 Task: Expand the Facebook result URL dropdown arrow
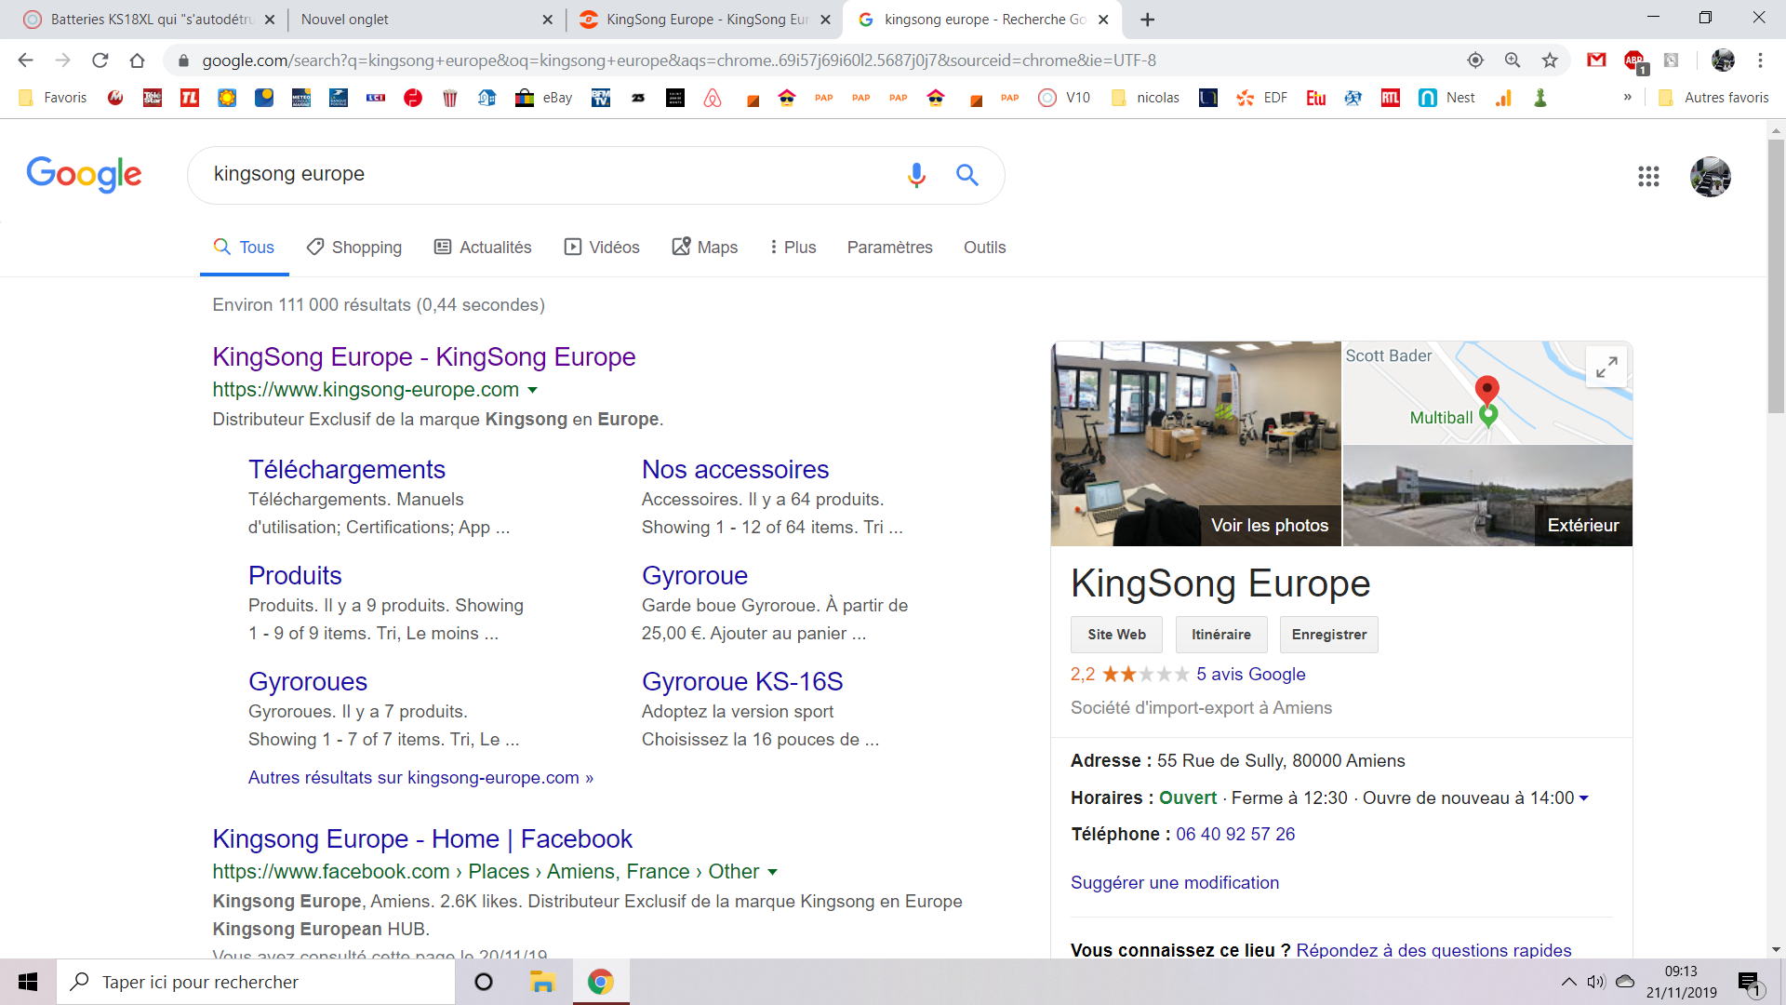(x=772, y=872)
